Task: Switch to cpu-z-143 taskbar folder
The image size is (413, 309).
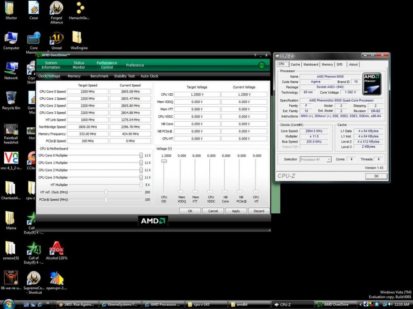Action: [x=206, y=305]
